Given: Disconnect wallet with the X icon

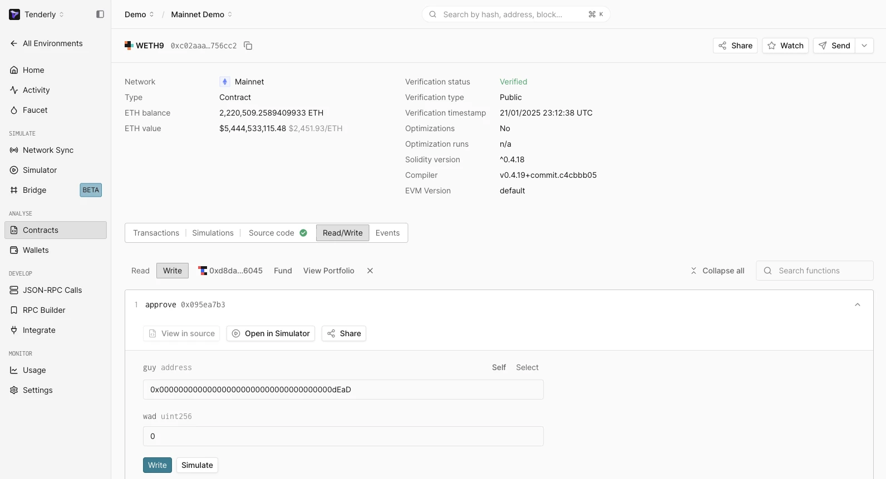Looking at the screenshot, I should [370, 271].
